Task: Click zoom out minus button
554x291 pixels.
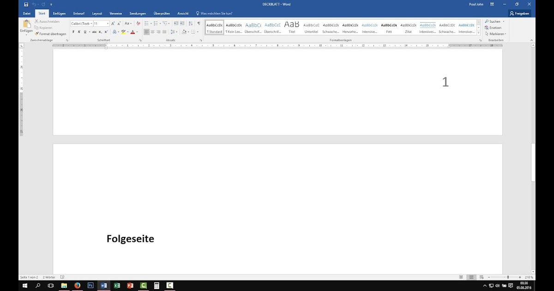Action: pos(489,277)
